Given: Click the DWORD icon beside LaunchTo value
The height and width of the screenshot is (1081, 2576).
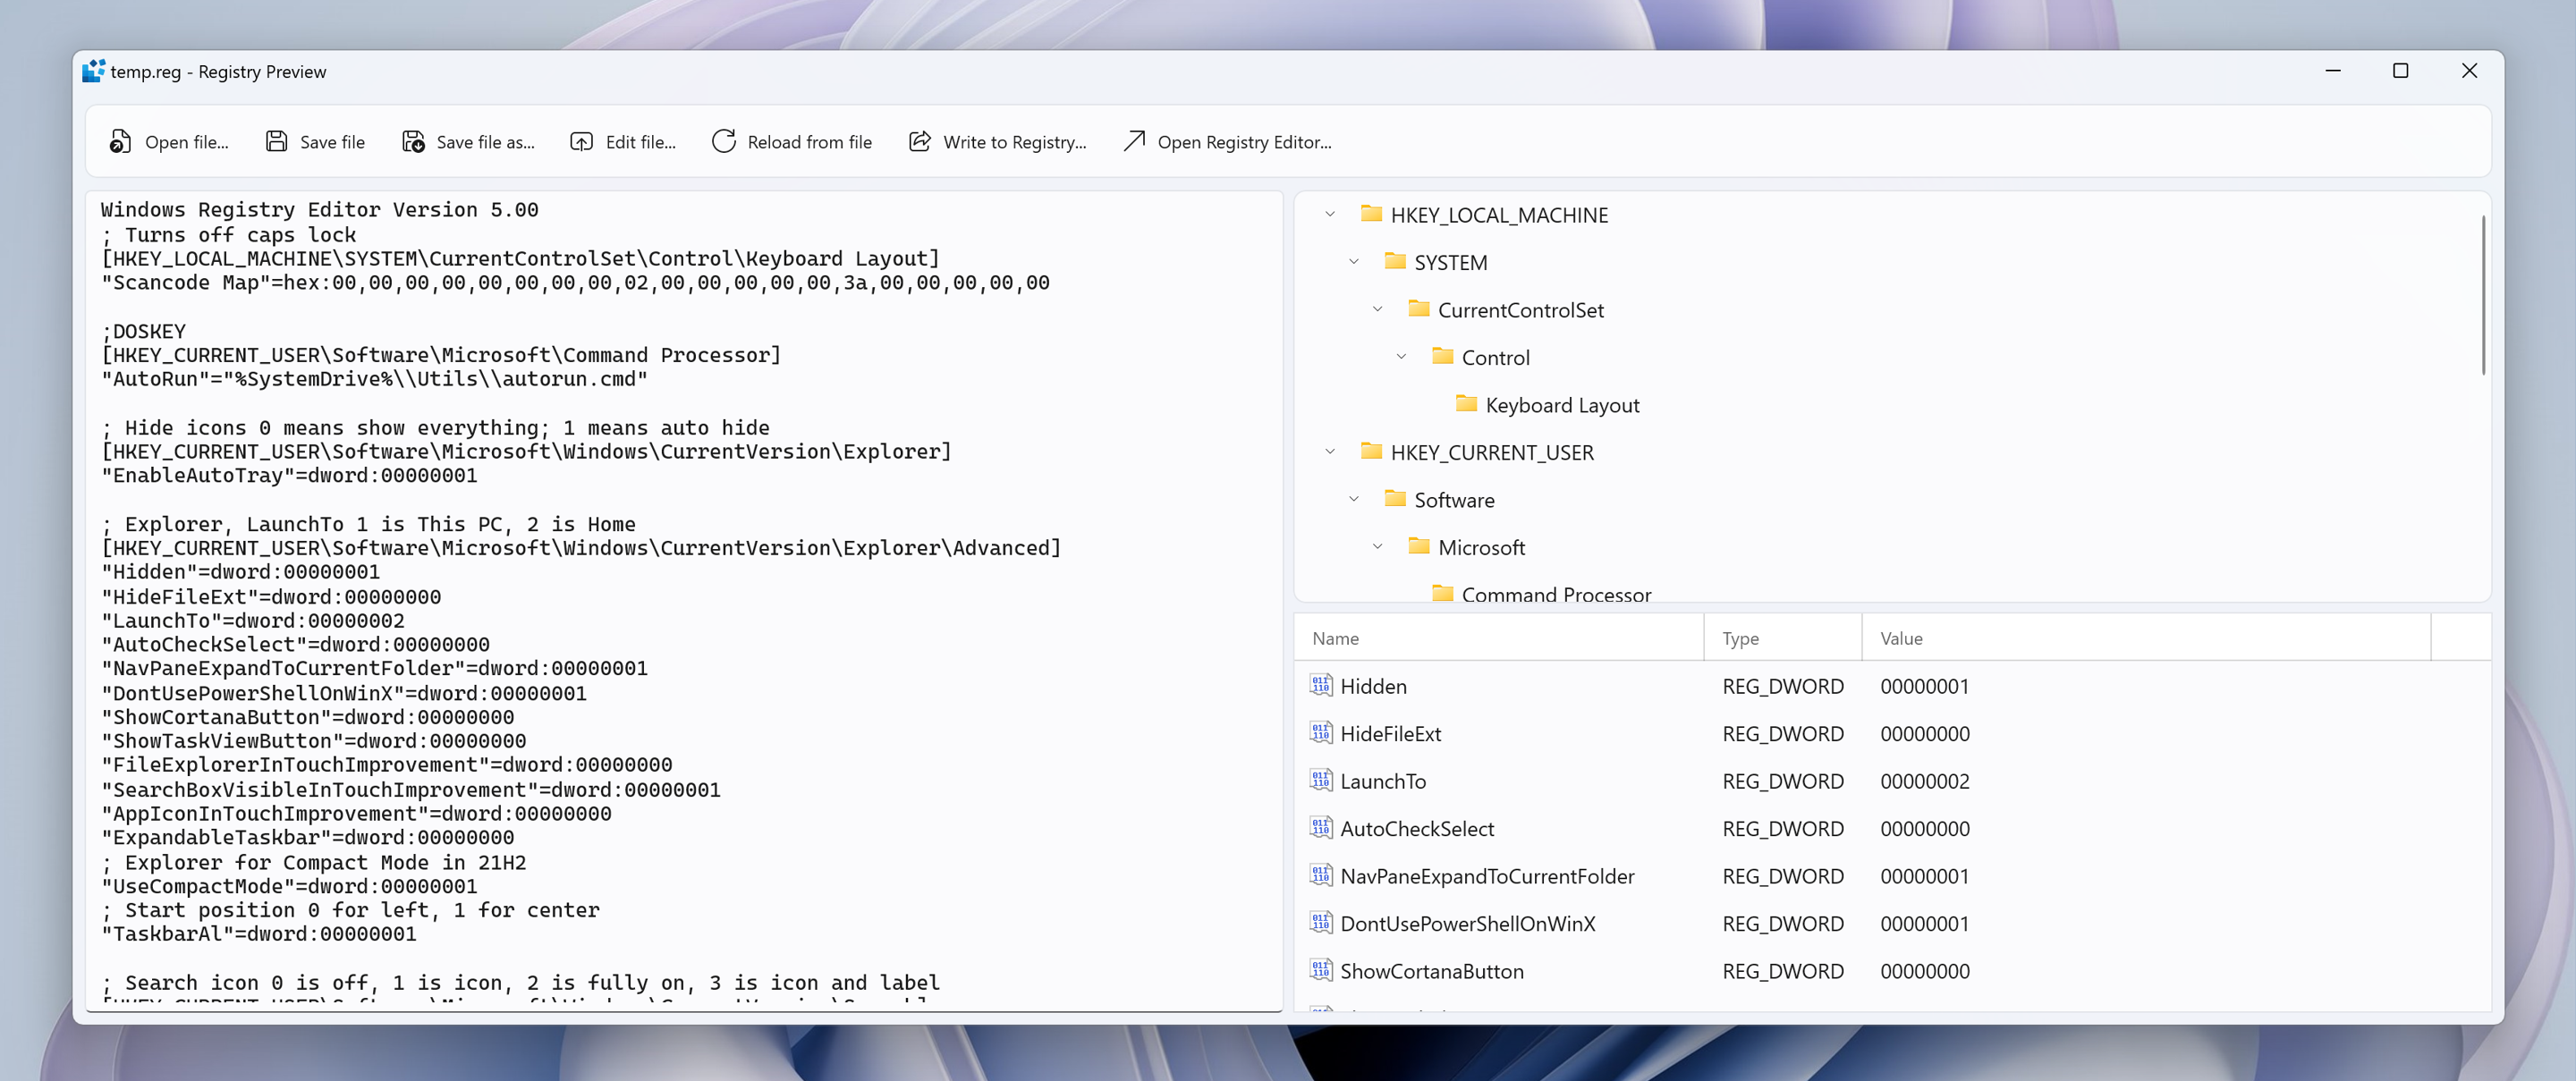Looking at the screenshot, I should pos(1320,780).
